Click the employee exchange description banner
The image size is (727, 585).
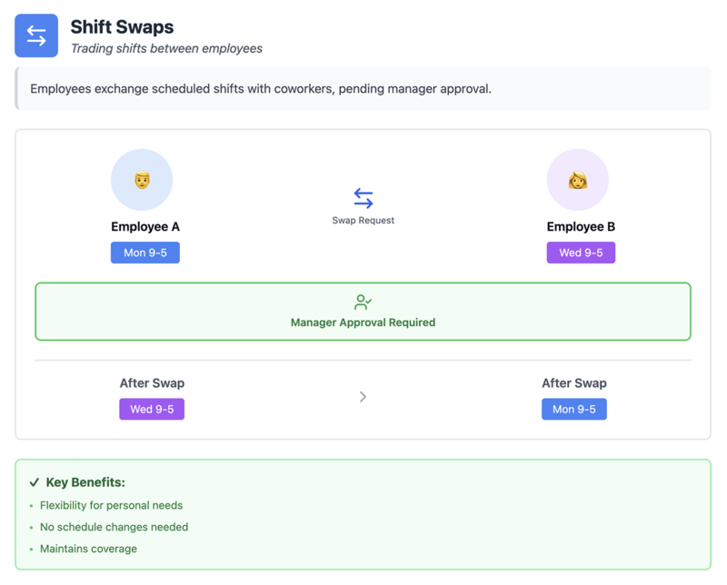363,89
